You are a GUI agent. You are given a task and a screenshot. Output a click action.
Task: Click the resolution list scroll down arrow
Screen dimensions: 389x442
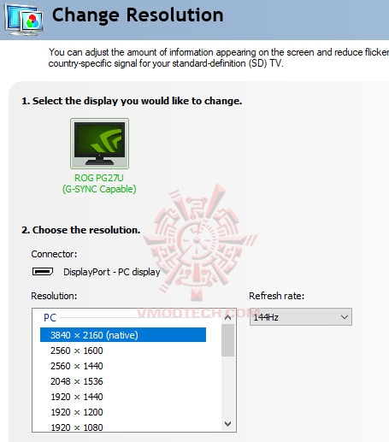click(227, 424)
